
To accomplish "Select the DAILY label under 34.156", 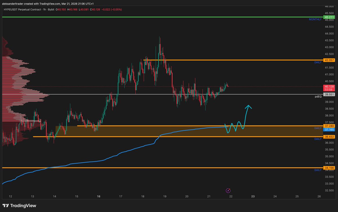I will click(x=318, y=170).
